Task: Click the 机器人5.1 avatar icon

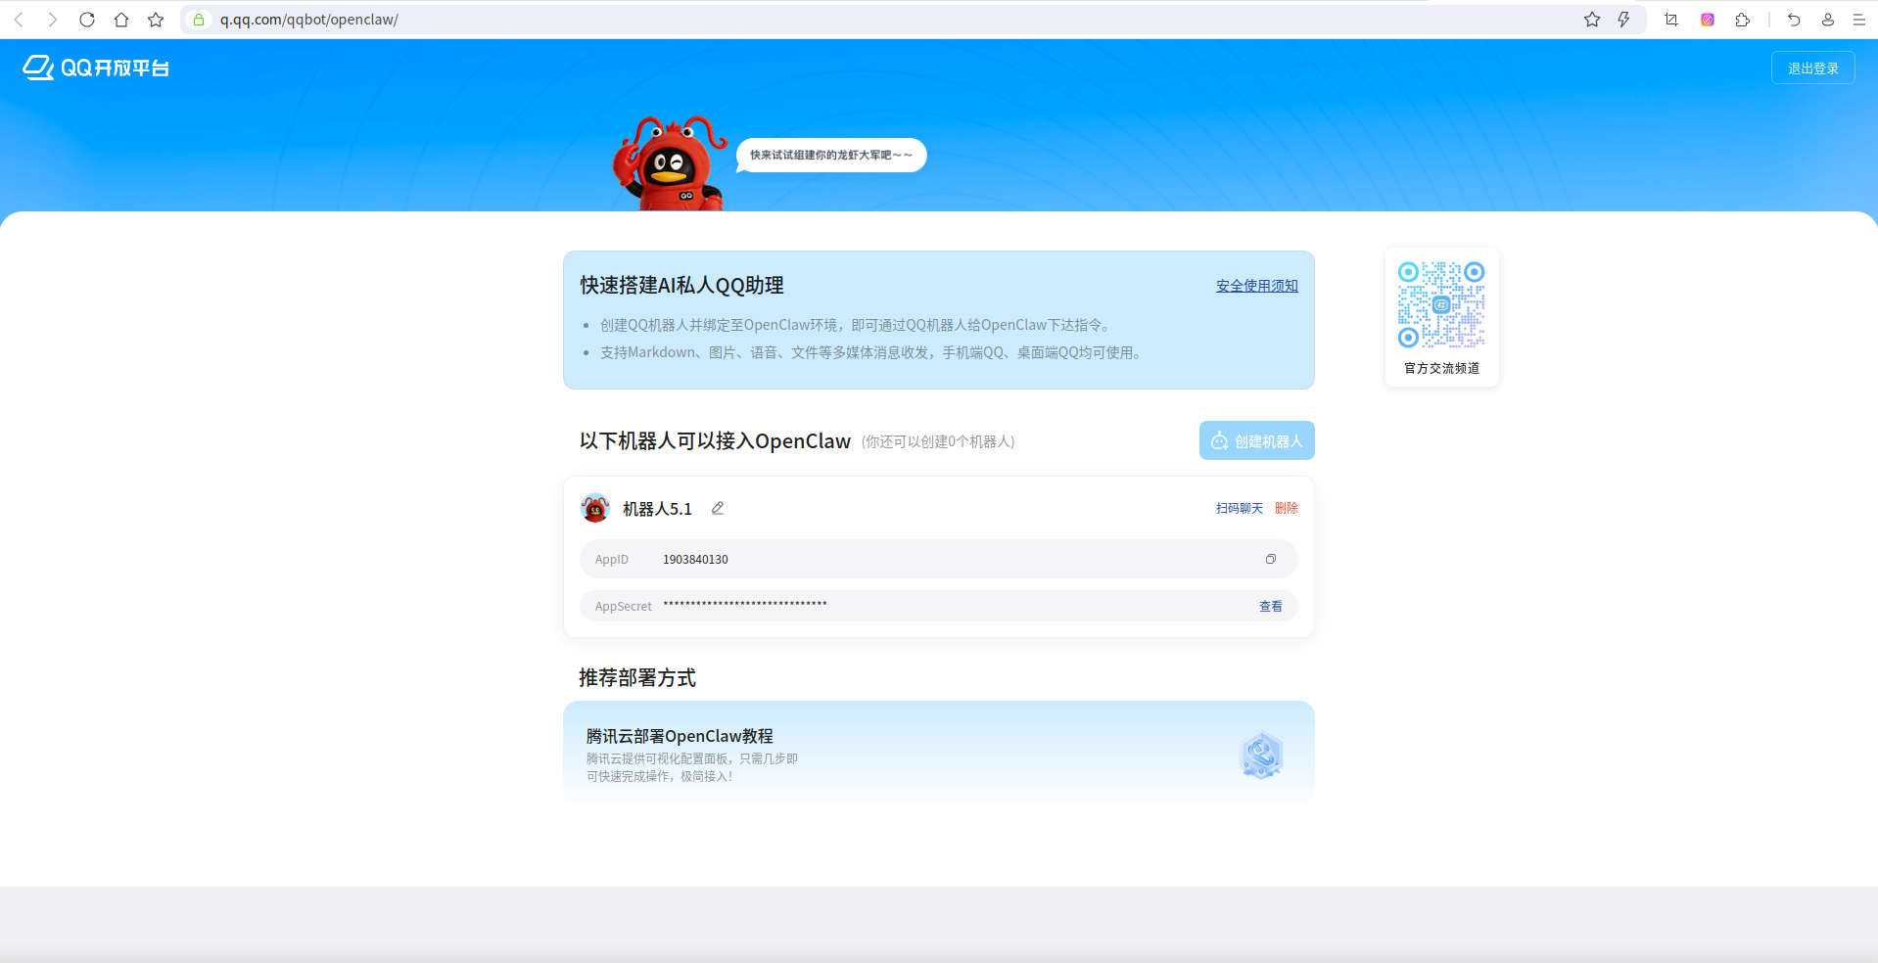Action: click(x=595, y=509)
